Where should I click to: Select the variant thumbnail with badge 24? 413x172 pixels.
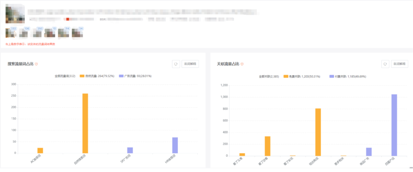(77, 33)
